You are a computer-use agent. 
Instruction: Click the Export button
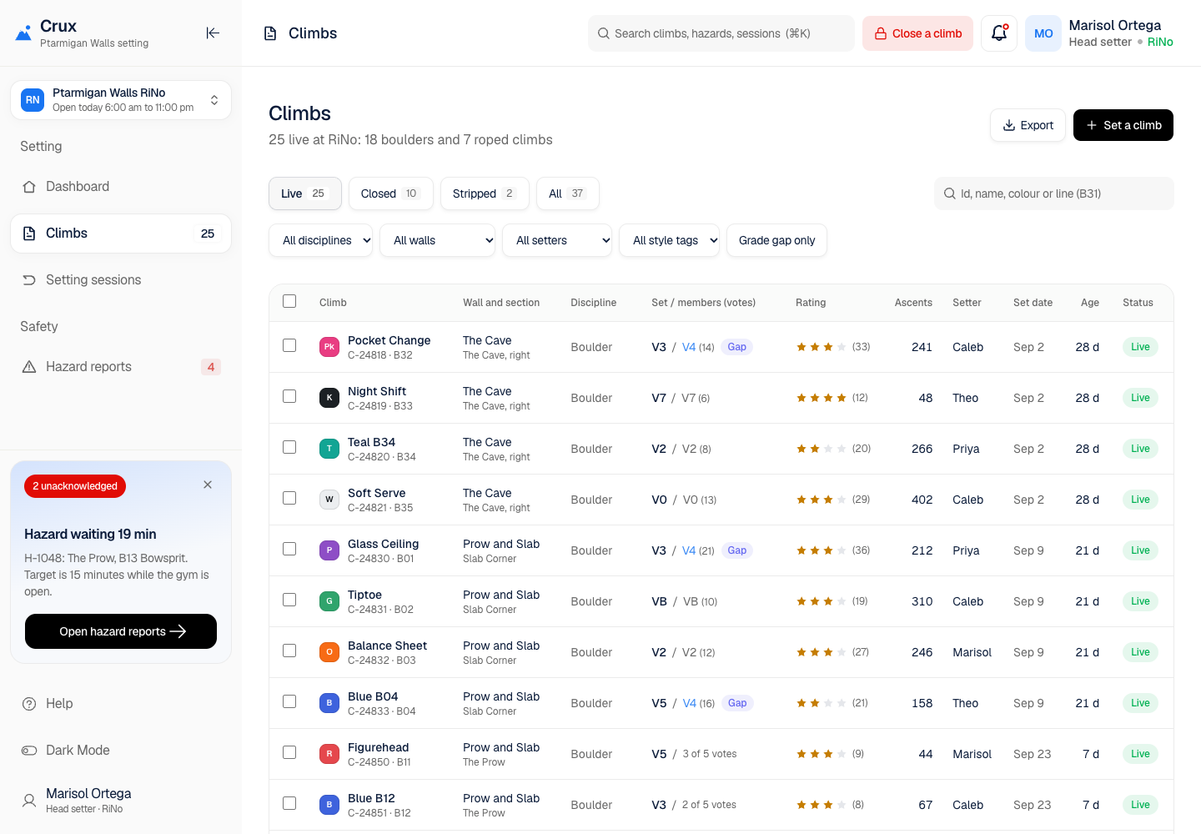(1028, 125)
